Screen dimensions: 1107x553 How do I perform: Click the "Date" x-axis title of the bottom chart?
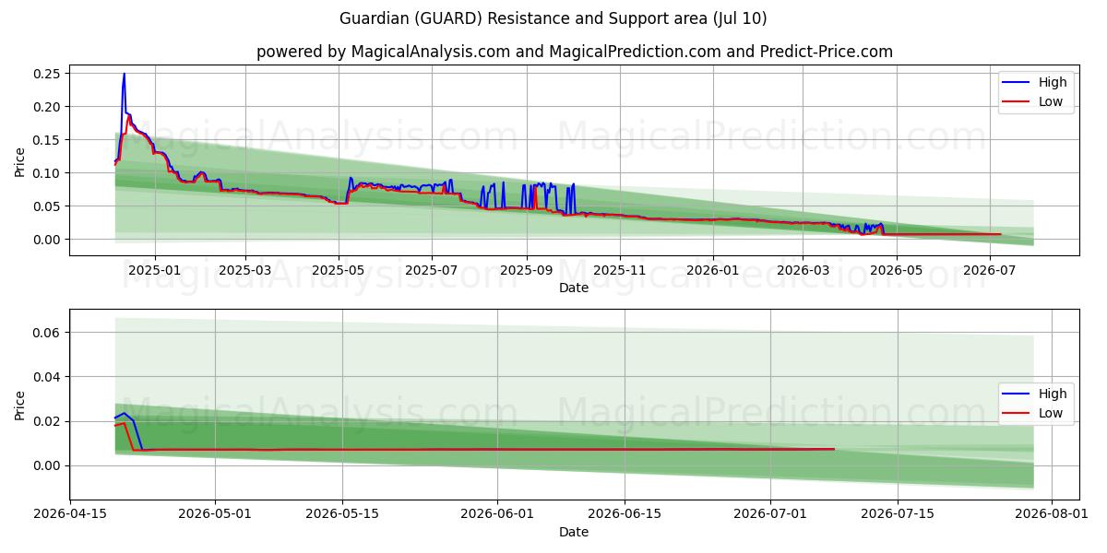[574, 532]
